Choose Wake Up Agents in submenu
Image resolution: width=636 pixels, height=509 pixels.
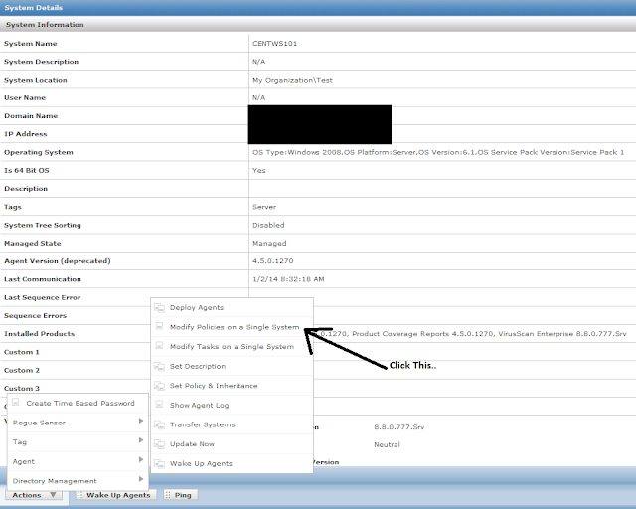(x=232, y=463)
